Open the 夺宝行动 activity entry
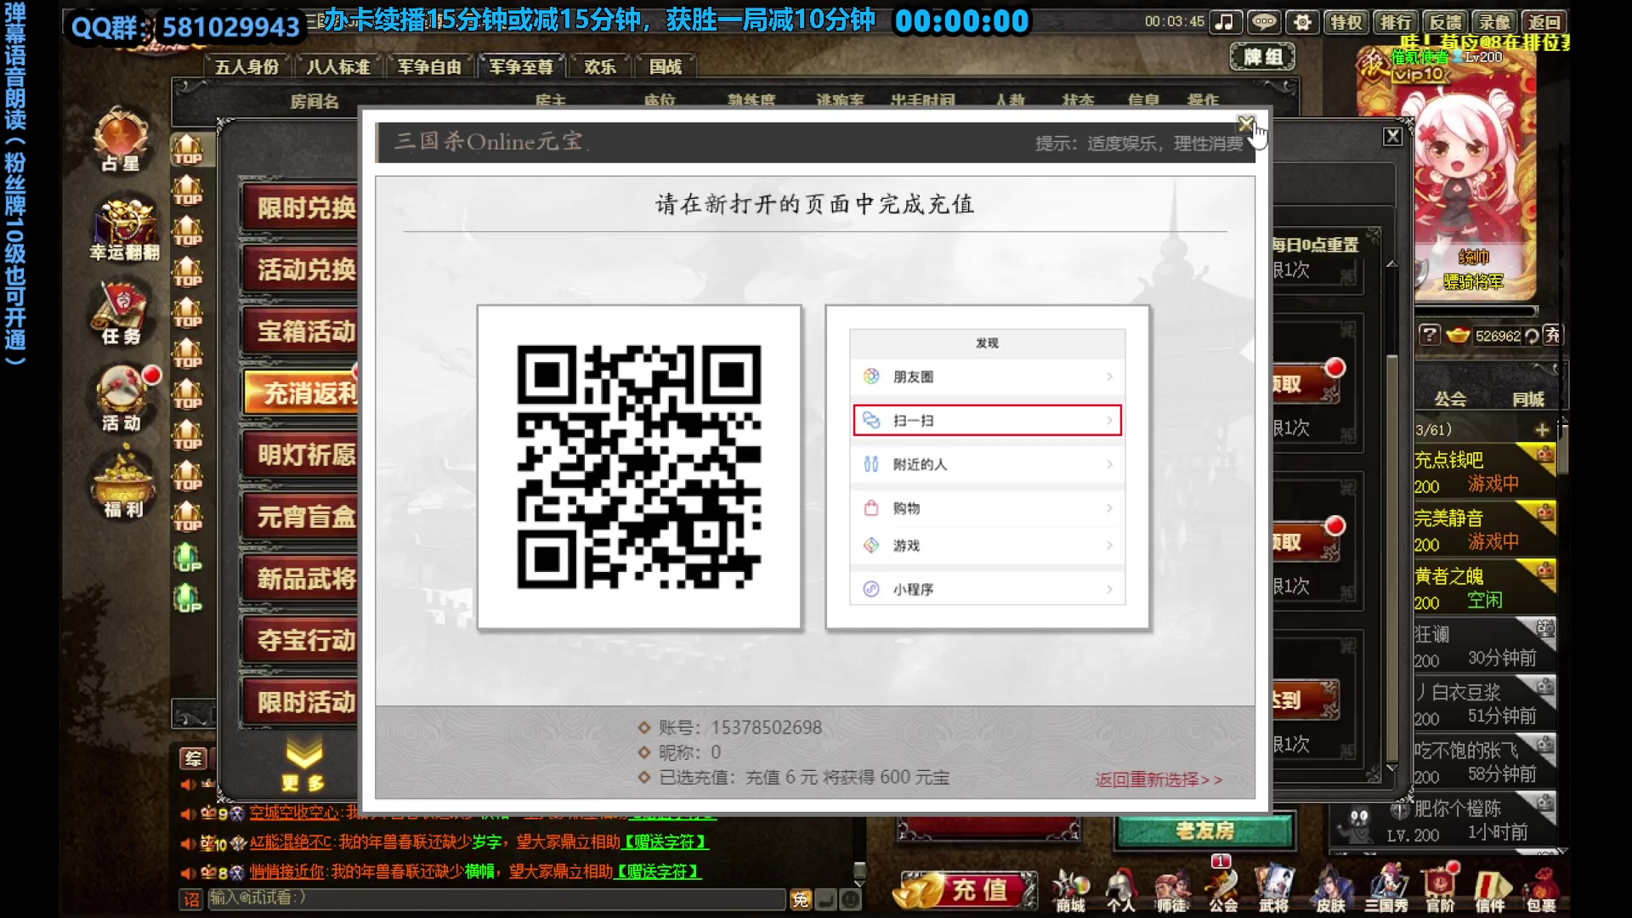Screen dimensions: 1632x918 [301, 640]
